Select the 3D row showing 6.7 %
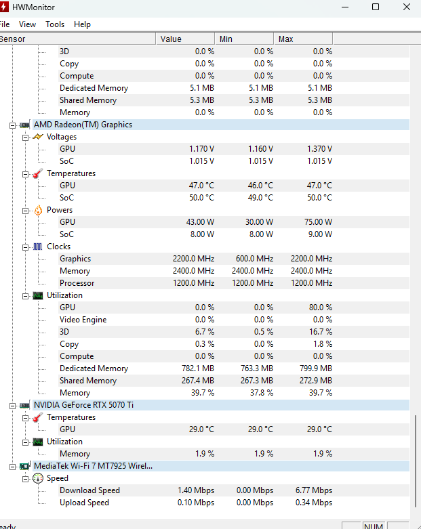421x529 pixels. click(234, 332)
